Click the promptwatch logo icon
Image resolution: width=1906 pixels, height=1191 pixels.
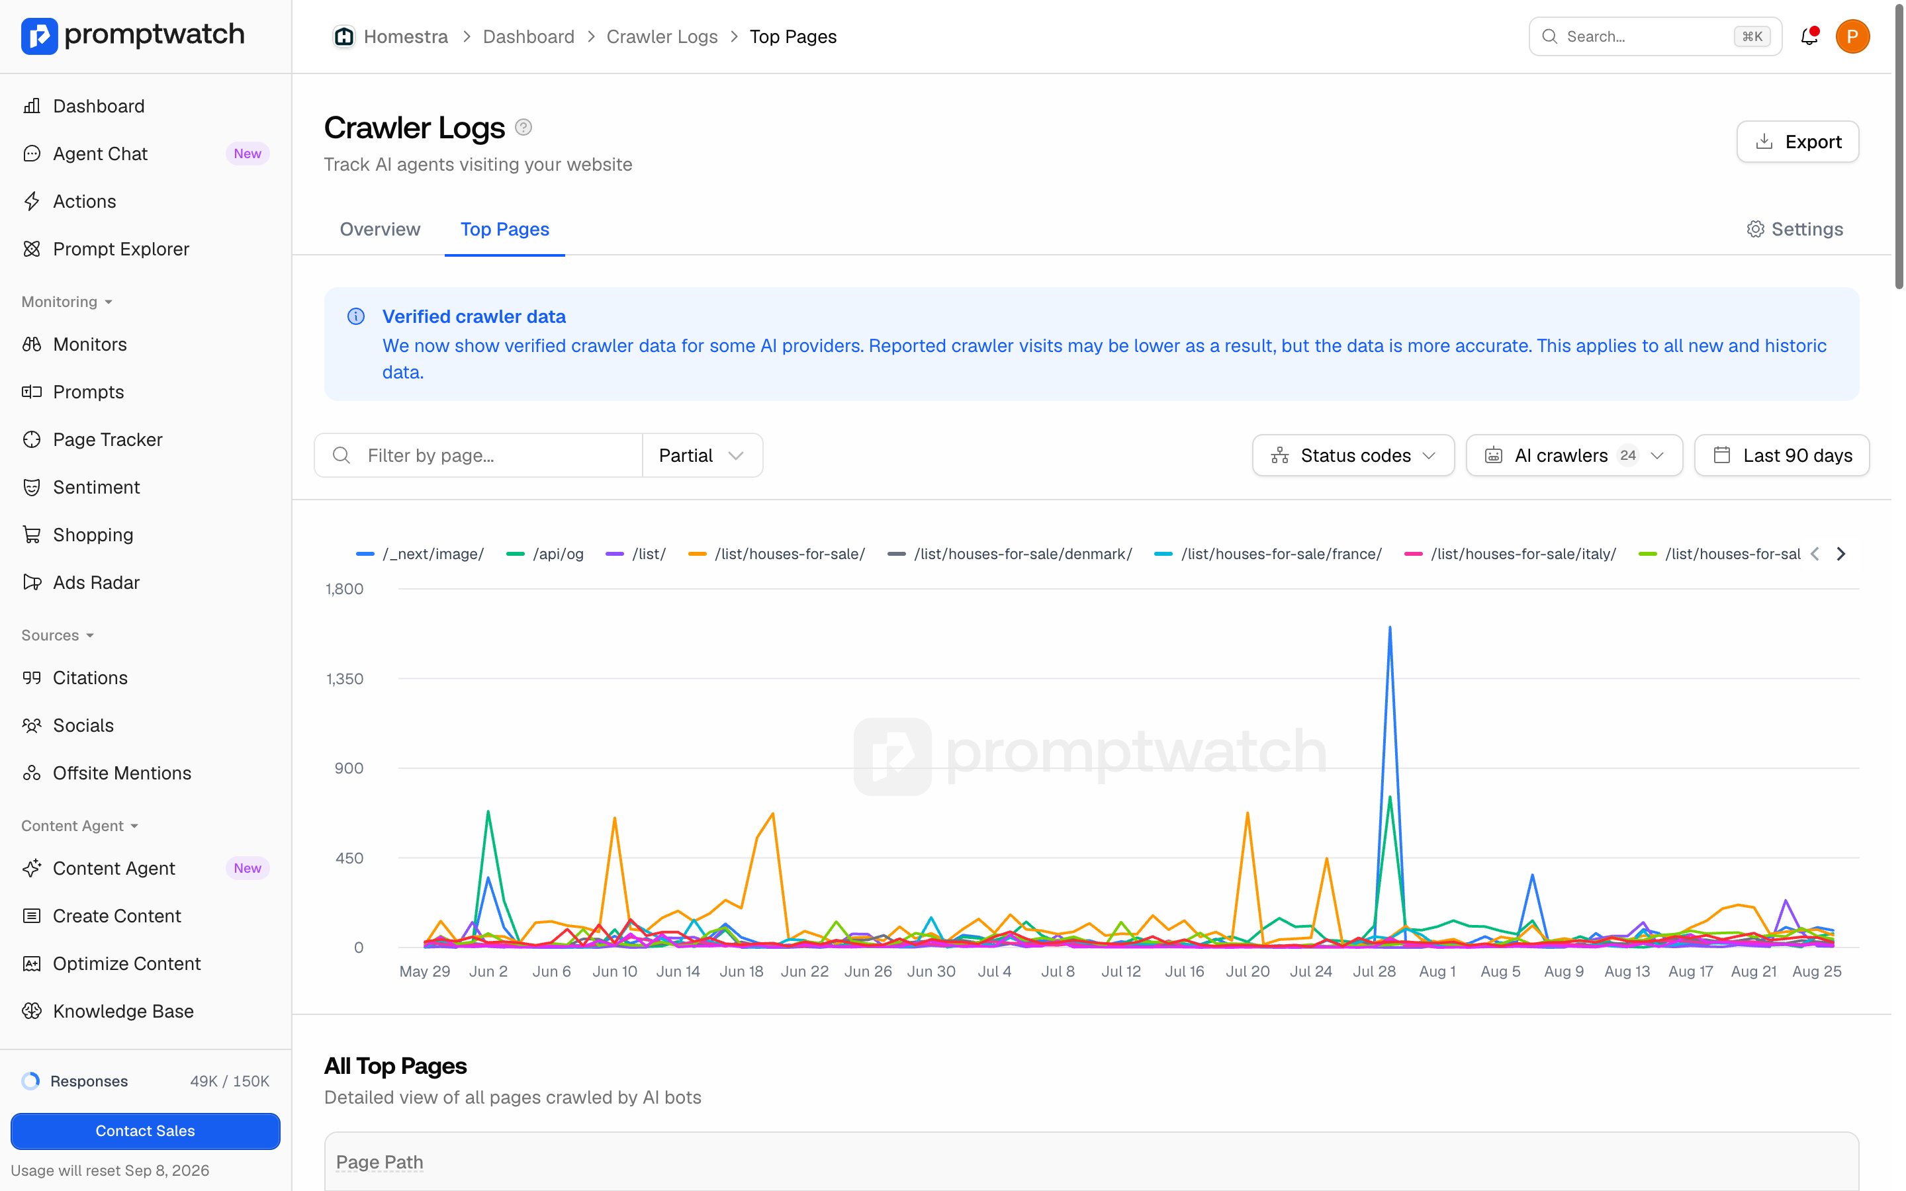tap(40, 36)
